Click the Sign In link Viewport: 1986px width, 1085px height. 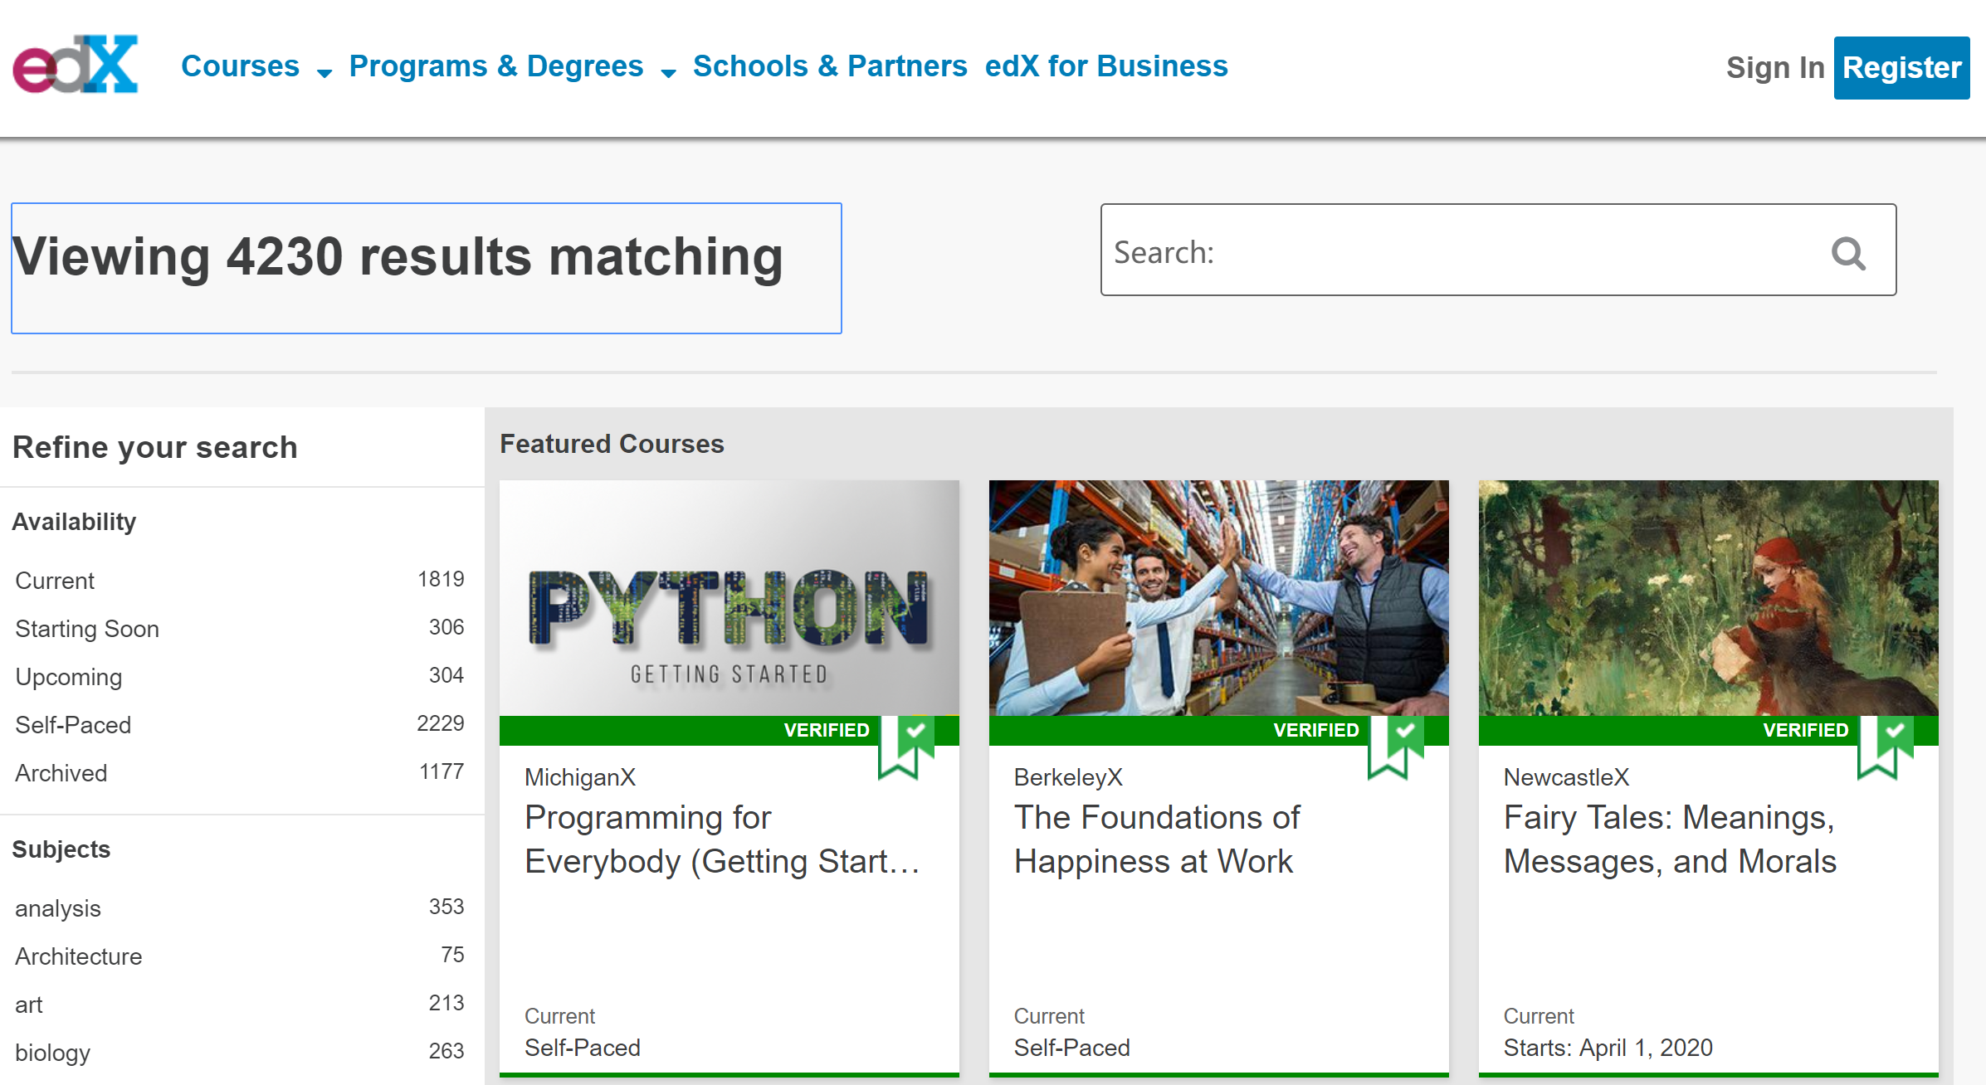pyautogui.click(x=1774, y=68)
